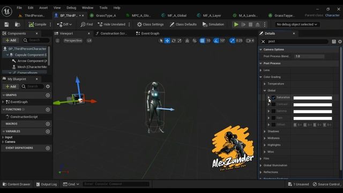Activate the Rotate tool

coord(174,41)
